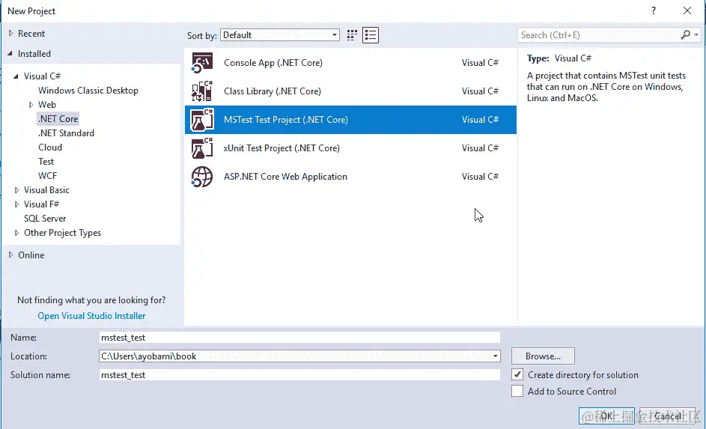Select the Test category
706x429 pixels.
click(x=46, y=162)
